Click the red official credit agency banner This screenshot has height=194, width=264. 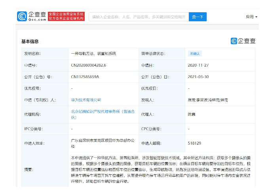coord(66,16)
